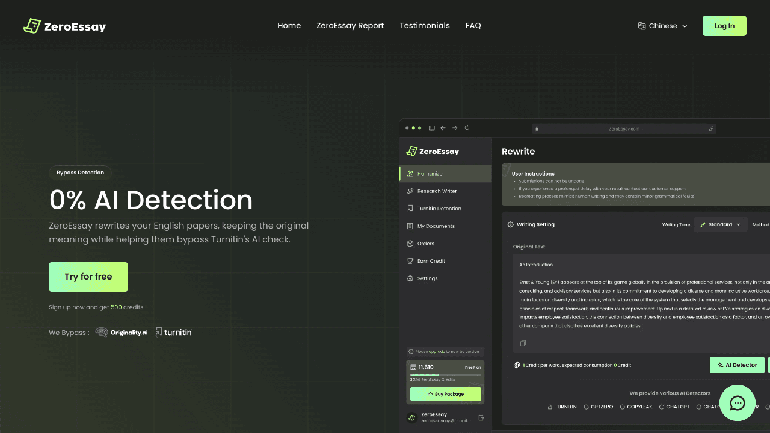Click the reload icon in preview browser
Image resolution: width=770 pixels, height=433 pixels.
click(467, 128)
